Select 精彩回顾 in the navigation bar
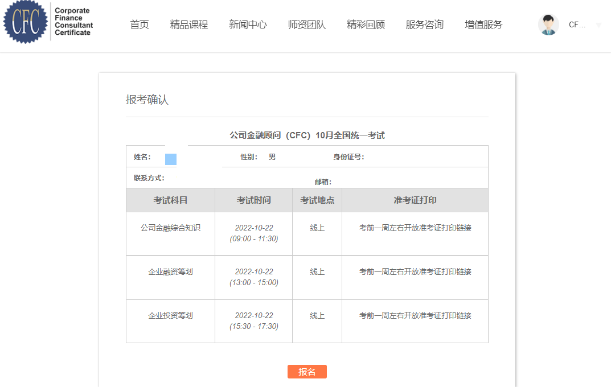 [366, 24]
